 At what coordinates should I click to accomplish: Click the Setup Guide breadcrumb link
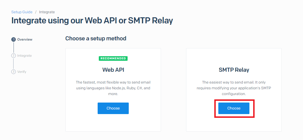coord(22,12)
